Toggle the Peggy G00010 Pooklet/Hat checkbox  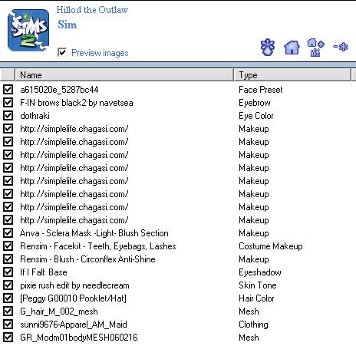pyautogui.click(x=8, y=298)
